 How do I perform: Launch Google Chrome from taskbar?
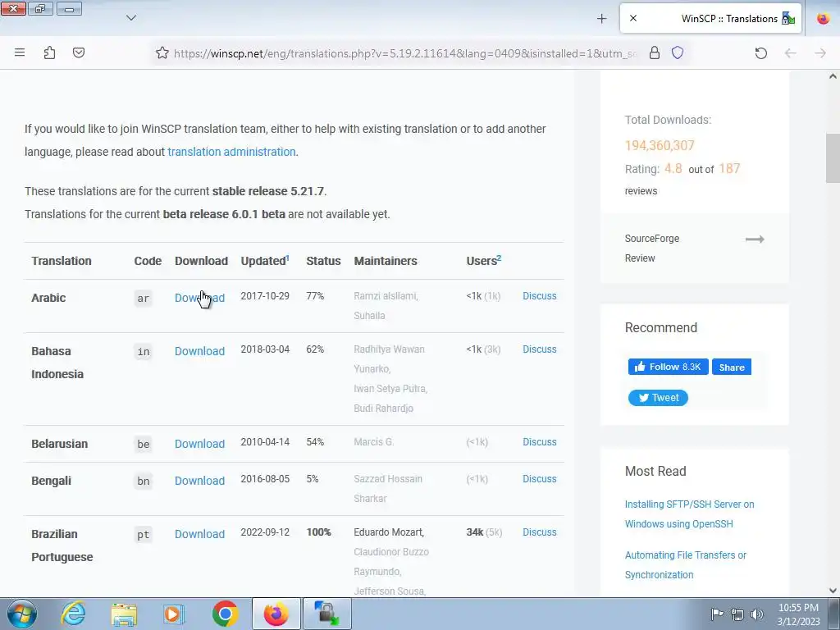225,614
